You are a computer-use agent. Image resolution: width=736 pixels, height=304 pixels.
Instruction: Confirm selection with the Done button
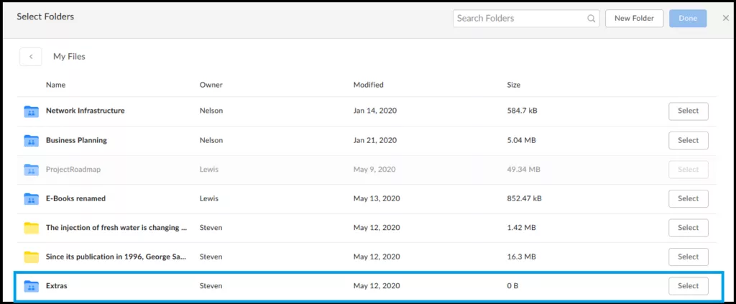tap(688, 18)
